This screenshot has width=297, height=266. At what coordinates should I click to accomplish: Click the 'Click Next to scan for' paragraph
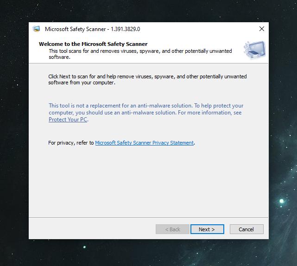point(147,79)
